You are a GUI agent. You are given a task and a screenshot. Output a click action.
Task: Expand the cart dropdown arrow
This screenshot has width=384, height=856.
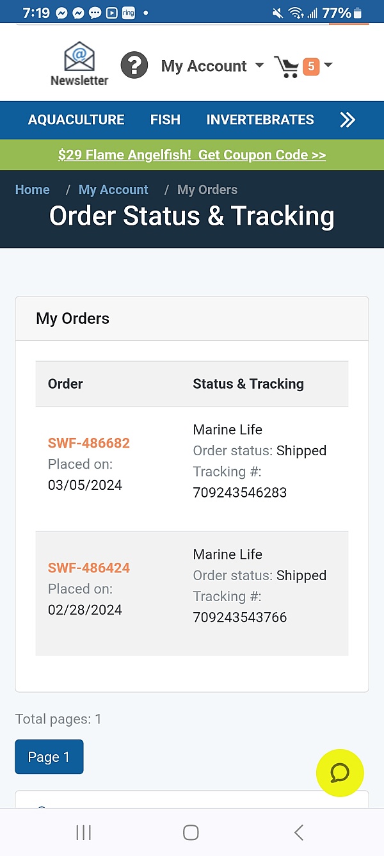point(328,65)
